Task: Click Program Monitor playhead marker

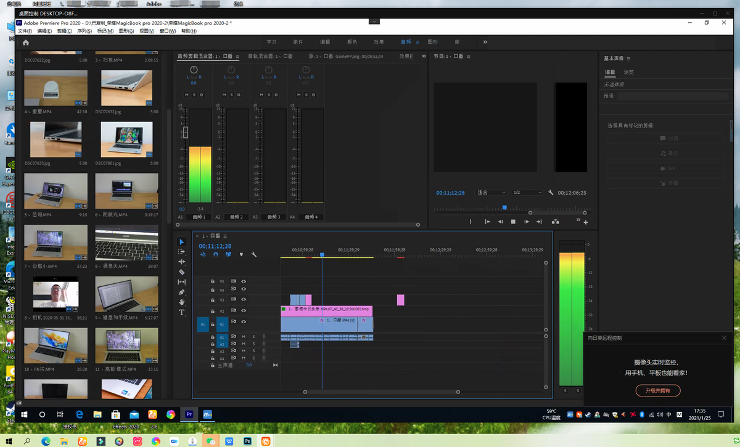Action: [504, 207]
